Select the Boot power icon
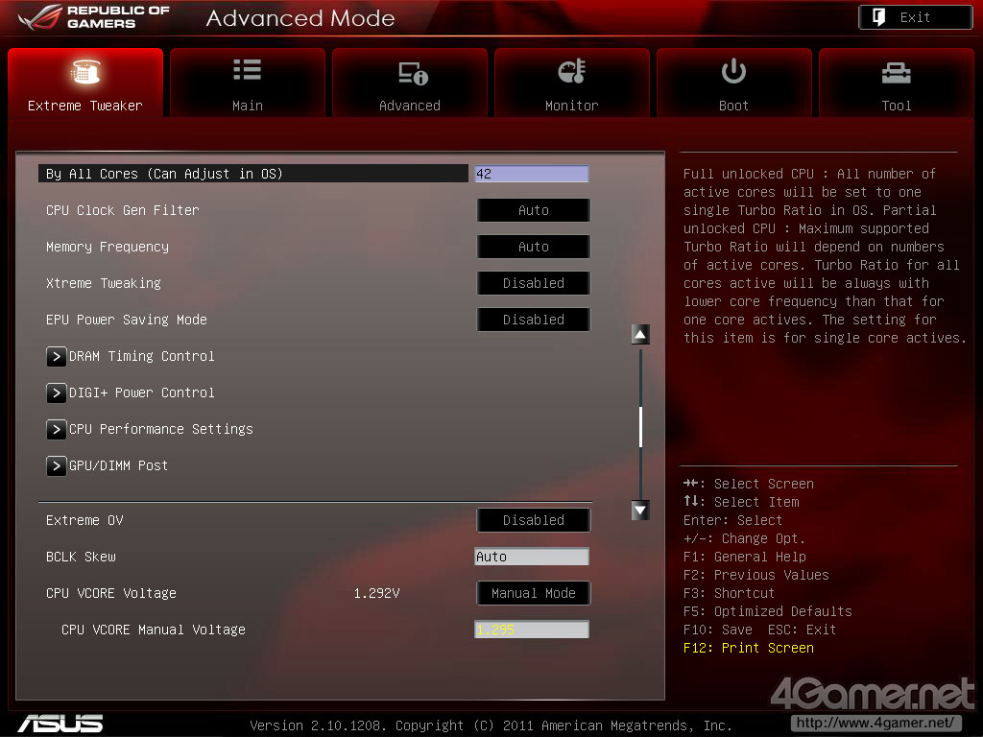 [x=733, y=71]
